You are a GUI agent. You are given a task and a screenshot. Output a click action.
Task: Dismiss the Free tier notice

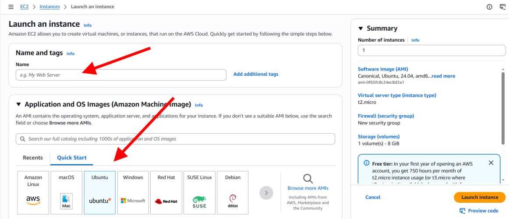coord(491,162)
